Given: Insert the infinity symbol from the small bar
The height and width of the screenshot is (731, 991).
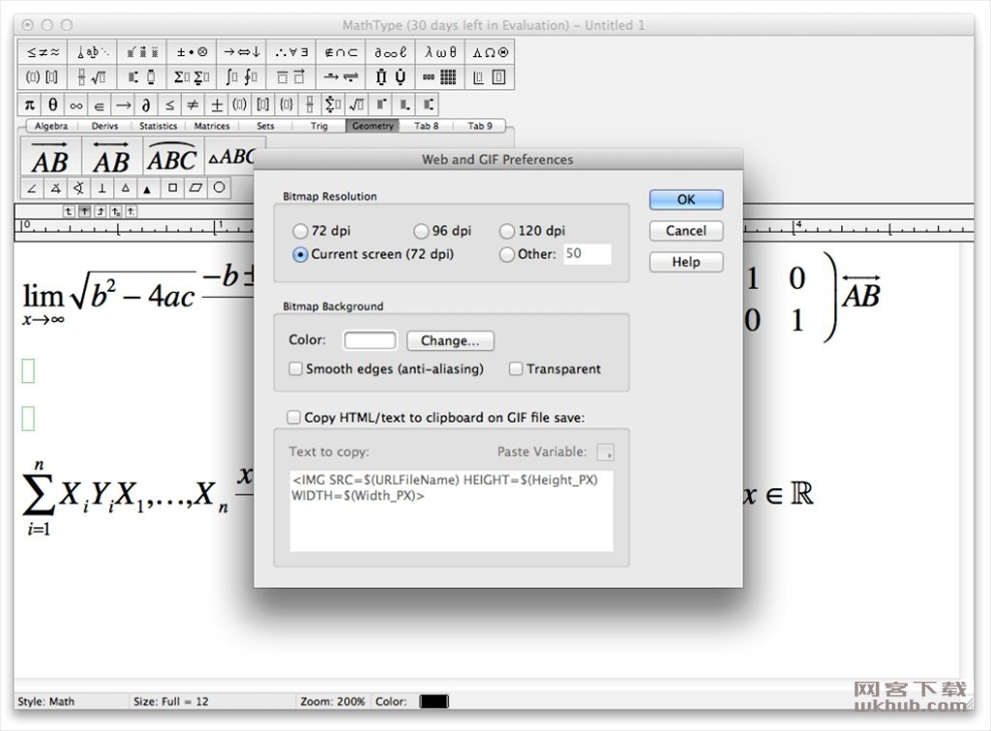Looking at the screenshot, I should pyautogui.click(x=75, y=104).
